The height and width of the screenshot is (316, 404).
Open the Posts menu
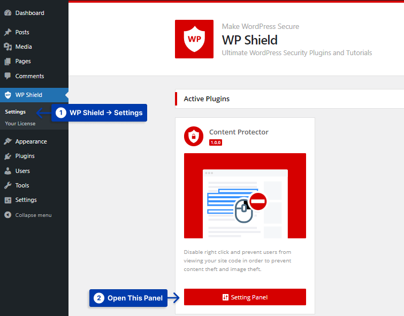(x=34, y=32)
